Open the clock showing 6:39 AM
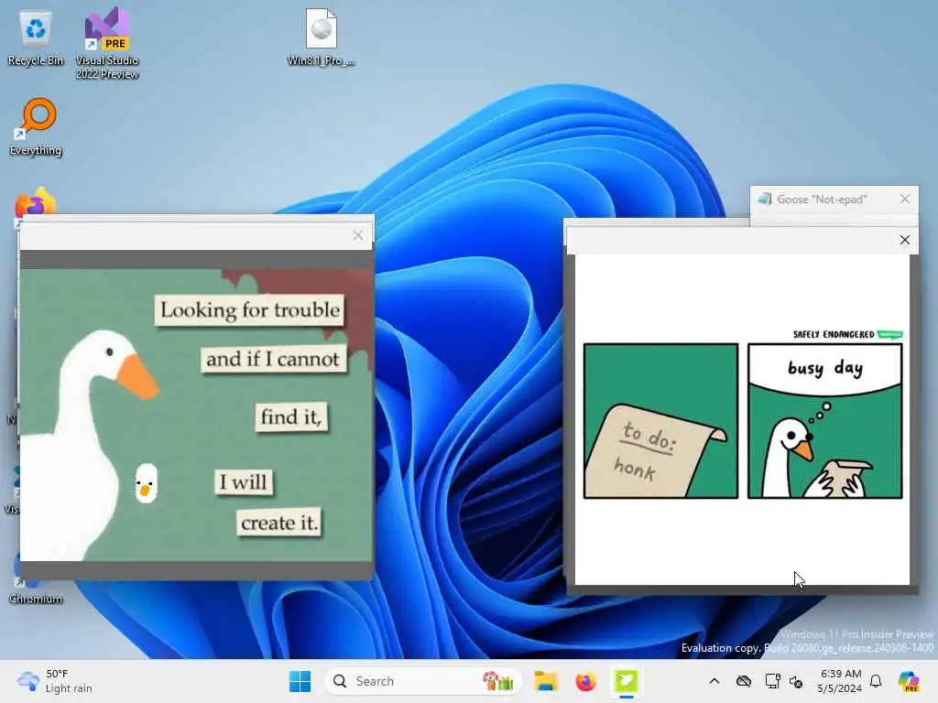Image resolution: width=938 pixels, height=703 pixels. pyautogui.click(x=840, y=681)
